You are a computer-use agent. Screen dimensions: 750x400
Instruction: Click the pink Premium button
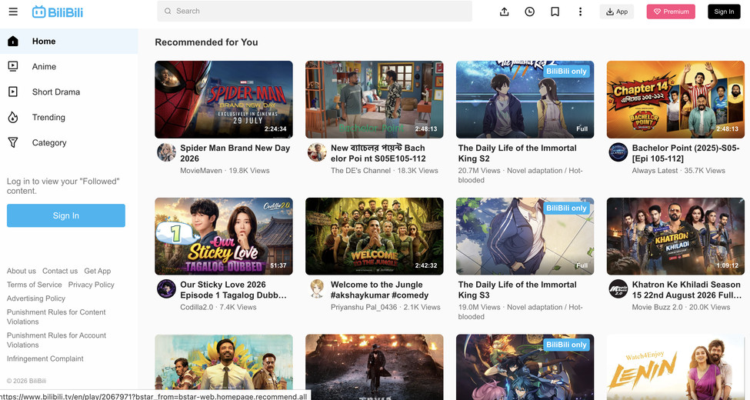coord(671,12)
